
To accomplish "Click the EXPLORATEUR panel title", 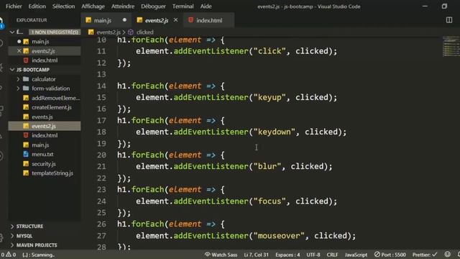I will (32, 20).
